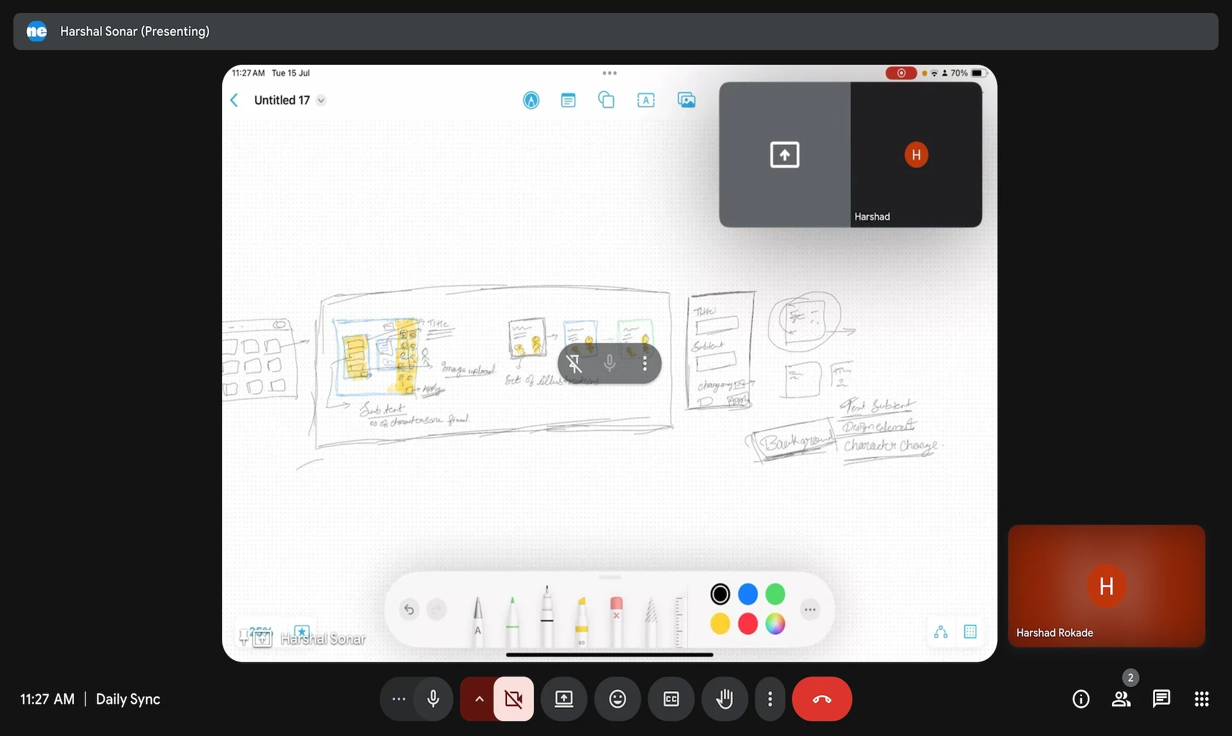Open the chat panel icon
The height and width of the screenshot is (736, 1232).
click(1161, 699)
